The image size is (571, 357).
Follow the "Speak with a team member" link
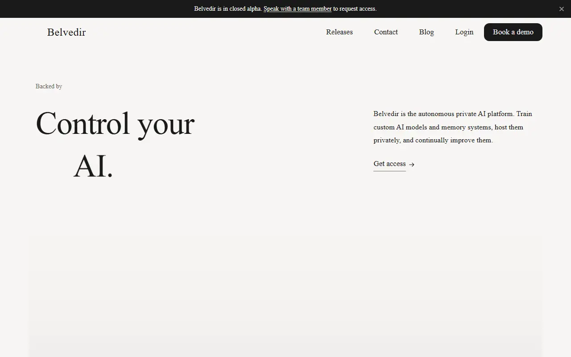coord(298,8)
